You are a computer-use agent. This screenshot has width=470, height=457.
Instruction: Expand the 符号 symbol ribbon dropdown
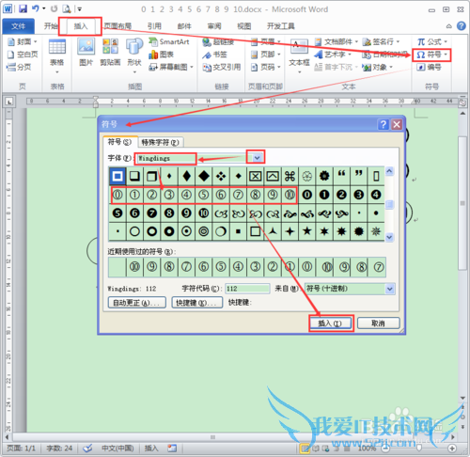point(446,55)
